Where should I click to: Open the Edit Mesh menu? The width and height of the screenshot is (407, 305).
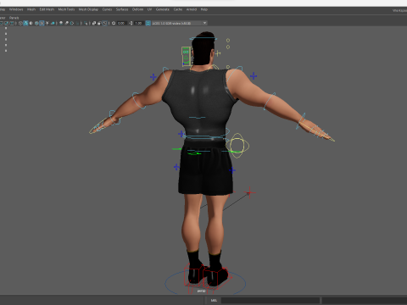(x=47, y=9)
